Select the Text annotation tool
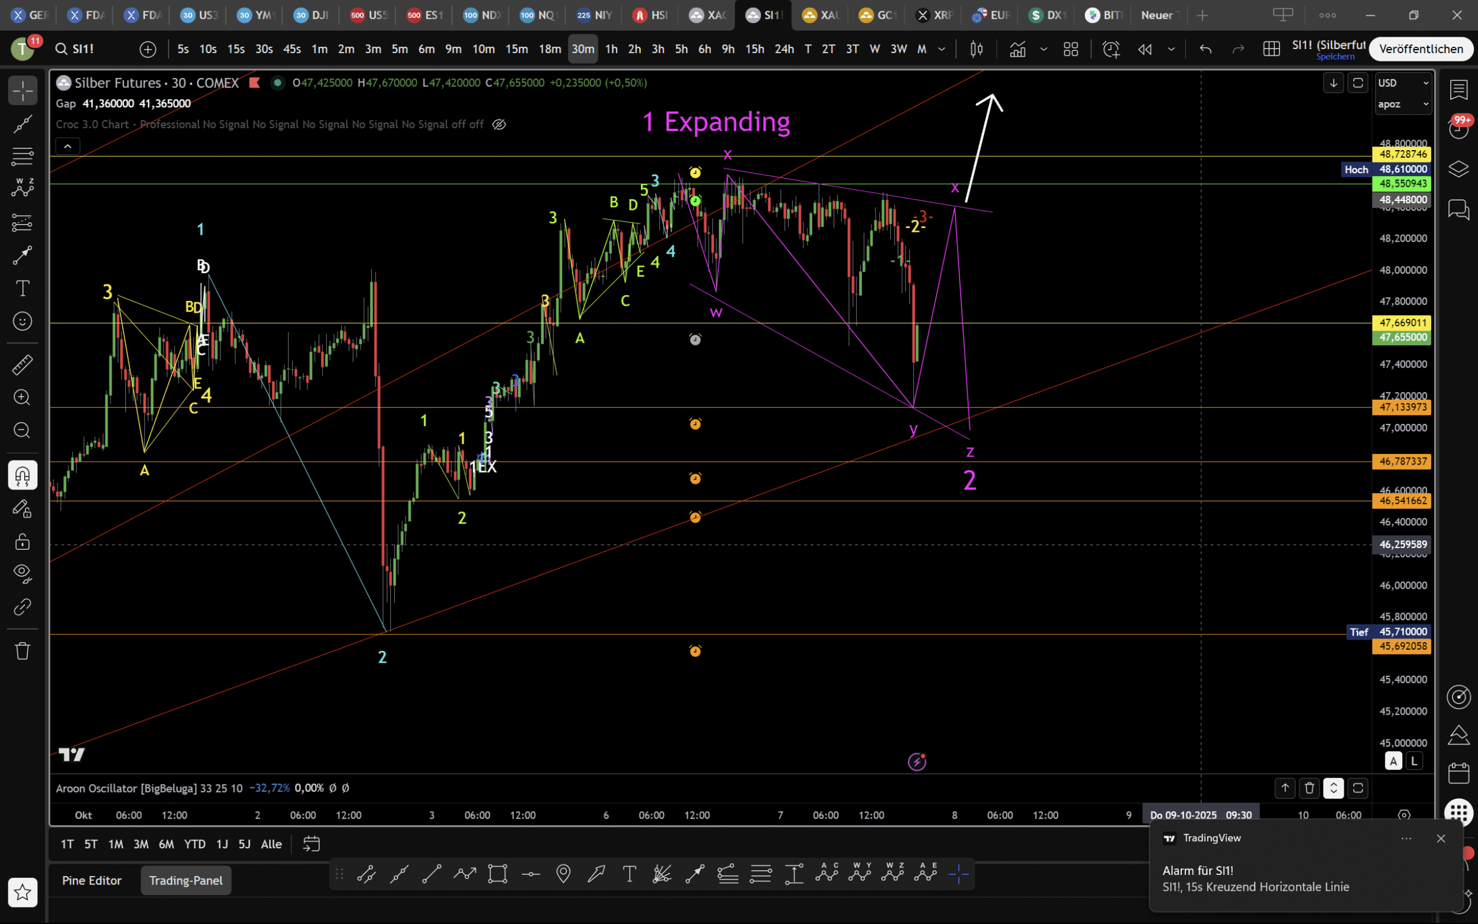This screenshot has height=924, width=1478. pos(22,288)
